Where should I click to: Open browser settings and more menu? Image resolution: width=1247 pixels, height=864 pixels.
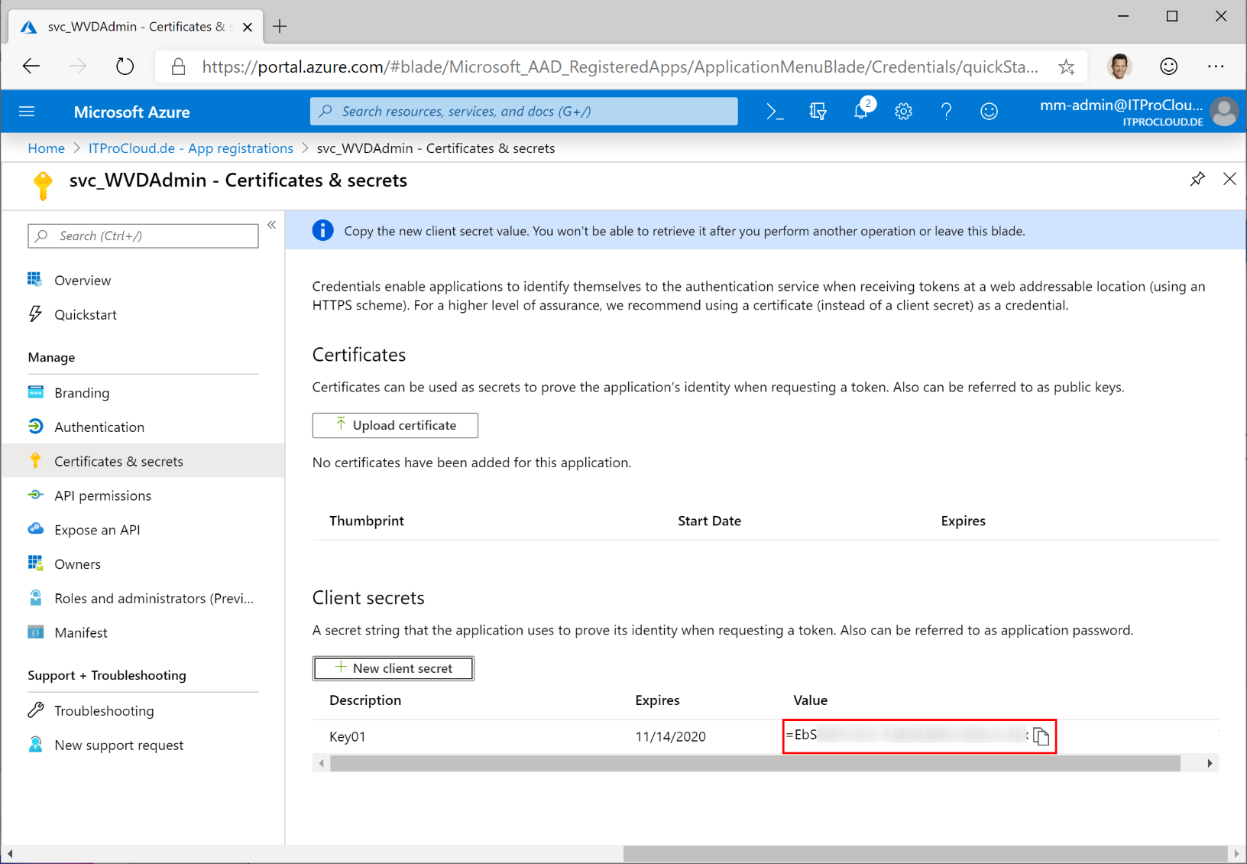click(x=1216, y=67)
